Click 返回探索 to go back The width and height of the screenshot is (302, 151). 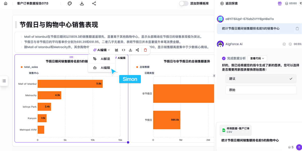[x=229, y=4]
